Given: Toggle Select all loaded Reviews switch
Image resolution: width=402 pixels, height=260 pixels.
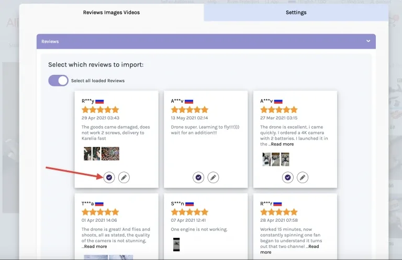Looking at the screenshot, I should pos(58,81).
